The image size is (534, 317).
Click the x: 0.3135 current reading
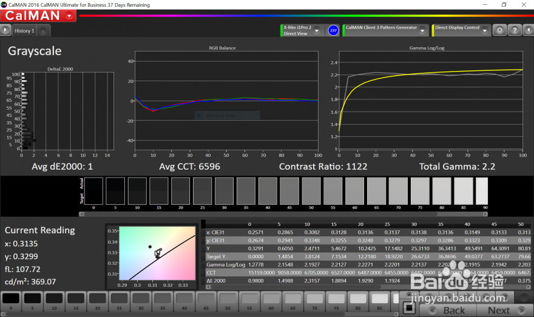click(x=21, y=244)
